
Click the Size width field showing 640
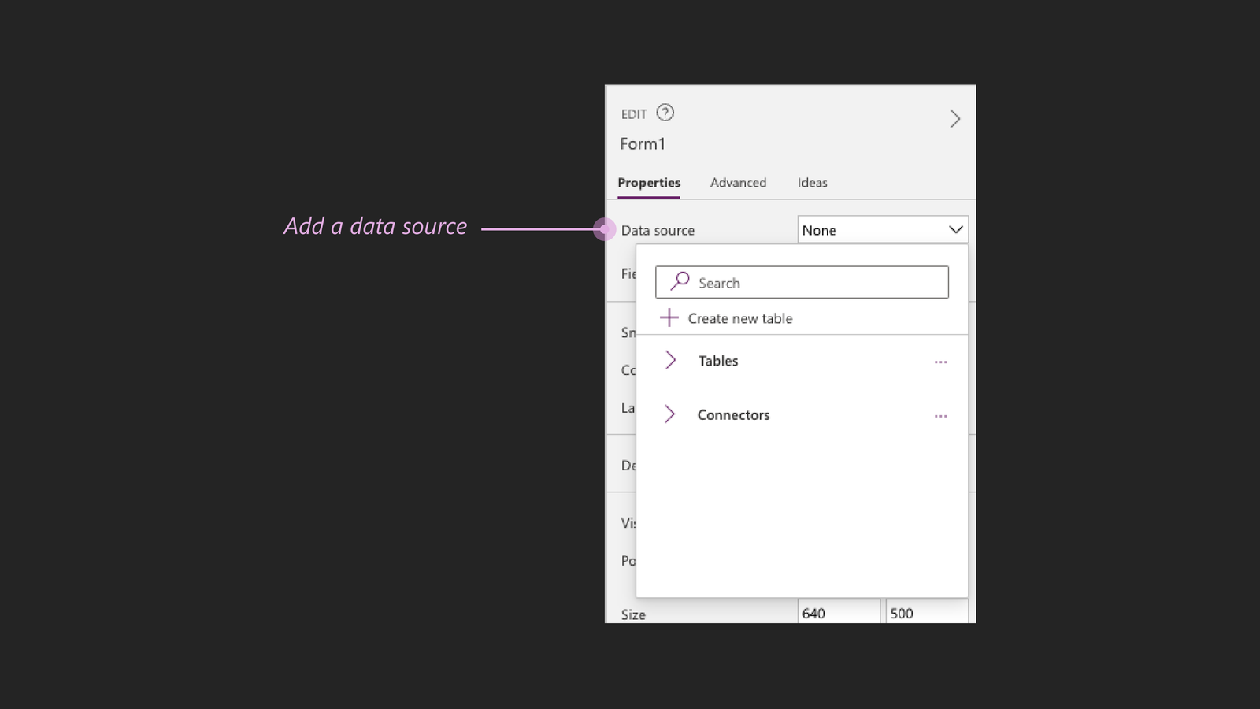tap(839, 612)
